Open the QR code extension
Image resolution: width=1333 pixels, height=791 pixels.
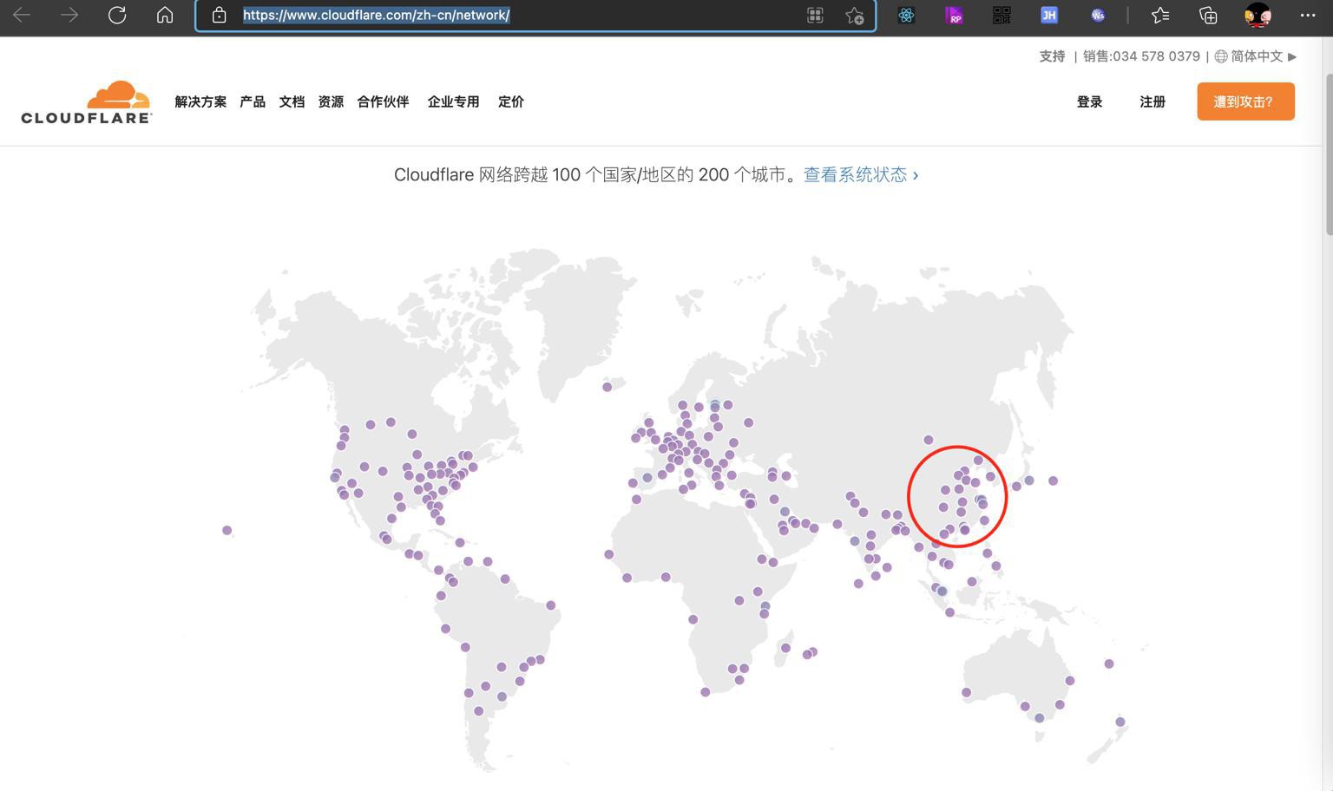pos(1001,15)
